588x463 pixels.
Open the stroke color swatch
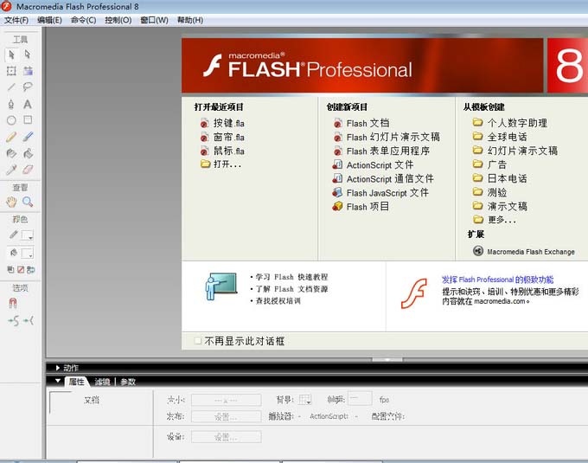coord(27,235)
